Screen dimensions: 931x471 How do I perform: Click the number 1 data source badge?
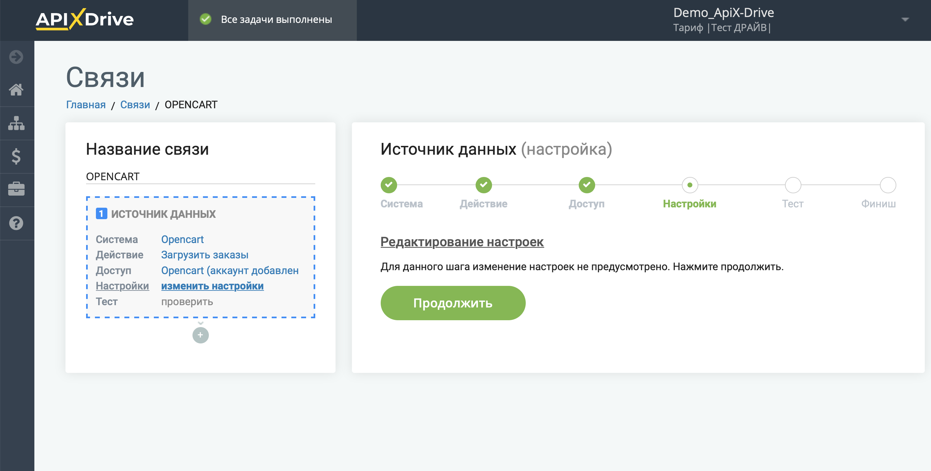101,214
